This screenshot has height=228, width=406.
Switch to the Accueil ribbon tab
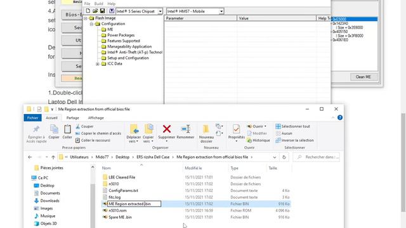point(51,118)
